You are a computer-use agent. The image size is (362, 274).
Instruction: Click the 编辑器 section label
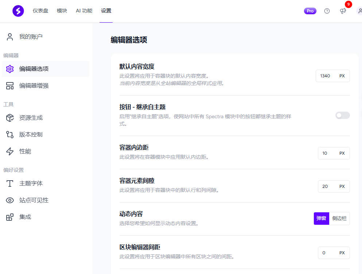(11, 55)
